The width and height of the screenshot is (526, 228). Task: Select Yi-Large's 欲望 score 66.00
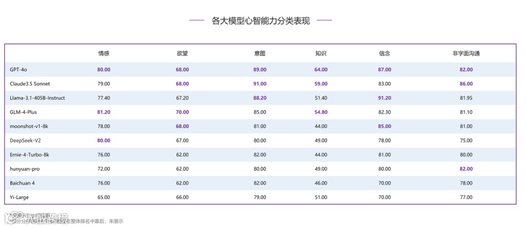pos(182,197)
